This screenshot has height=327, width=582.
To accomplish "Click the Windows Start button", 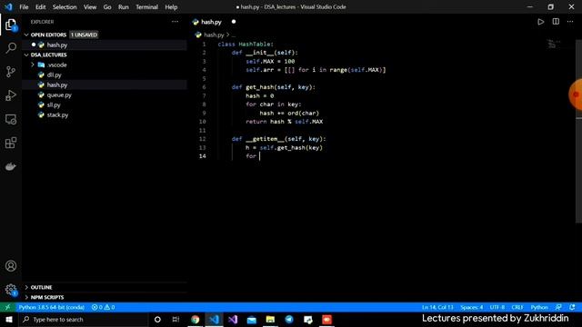I will [8, 319].
